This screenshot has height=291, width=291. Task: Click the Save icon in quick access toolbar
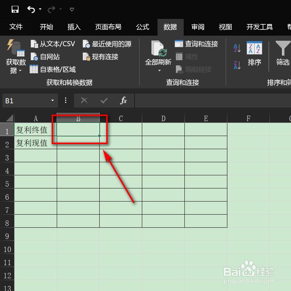[x=15, y=9]
